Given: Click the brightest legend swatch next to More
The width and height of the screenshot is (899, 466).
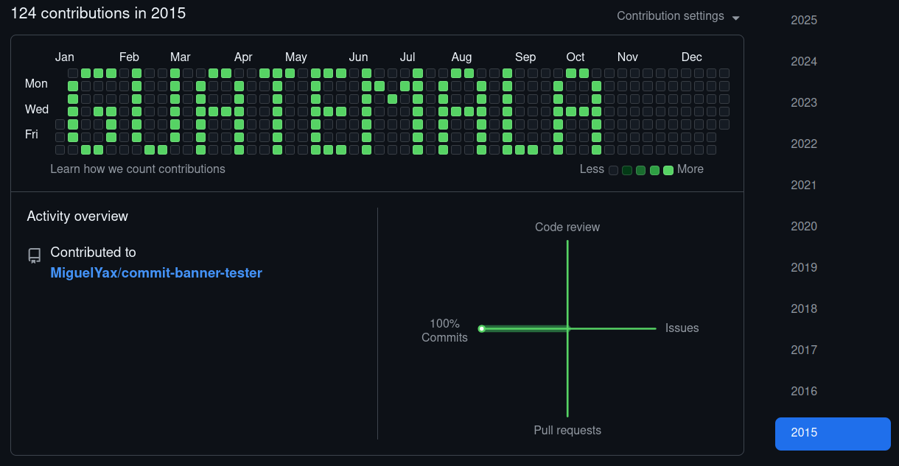Looking at the screenshot, I should (x=668, y=170).
